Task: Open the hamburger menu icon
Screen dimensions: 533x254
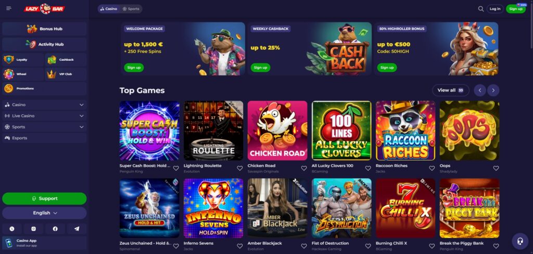Action: (x=9, y=8)
